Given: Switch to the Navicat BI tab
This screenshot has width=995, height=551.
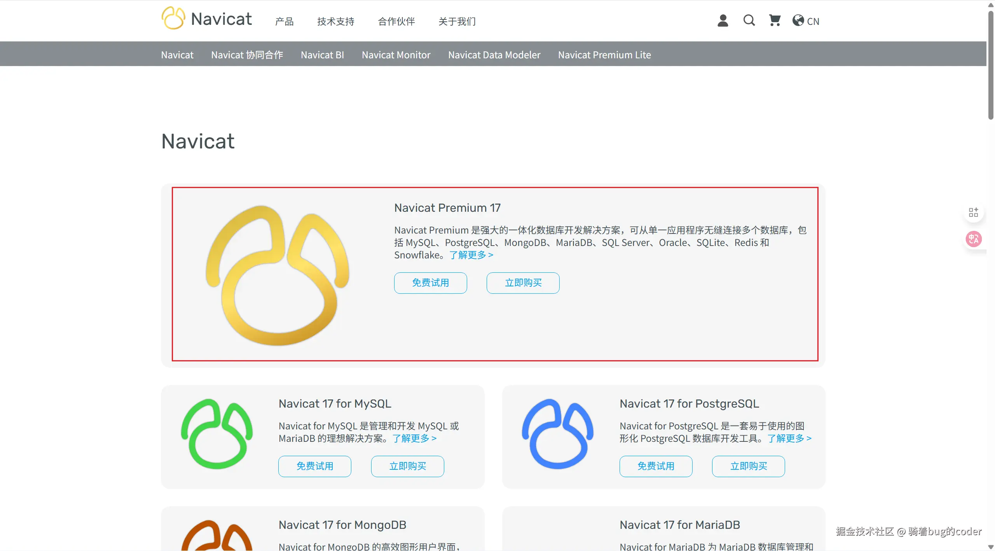Looking at the screenshot, I should click(x=322, y=55).
